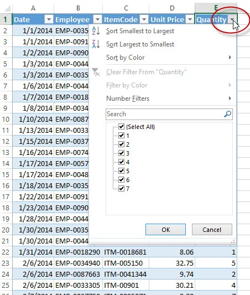Click cell ITM-005150
Viewport: 250px width, 295px height.
point(126,263)
